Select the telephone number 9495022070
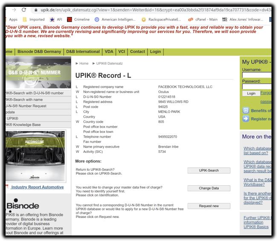 [x=167, y=137]
